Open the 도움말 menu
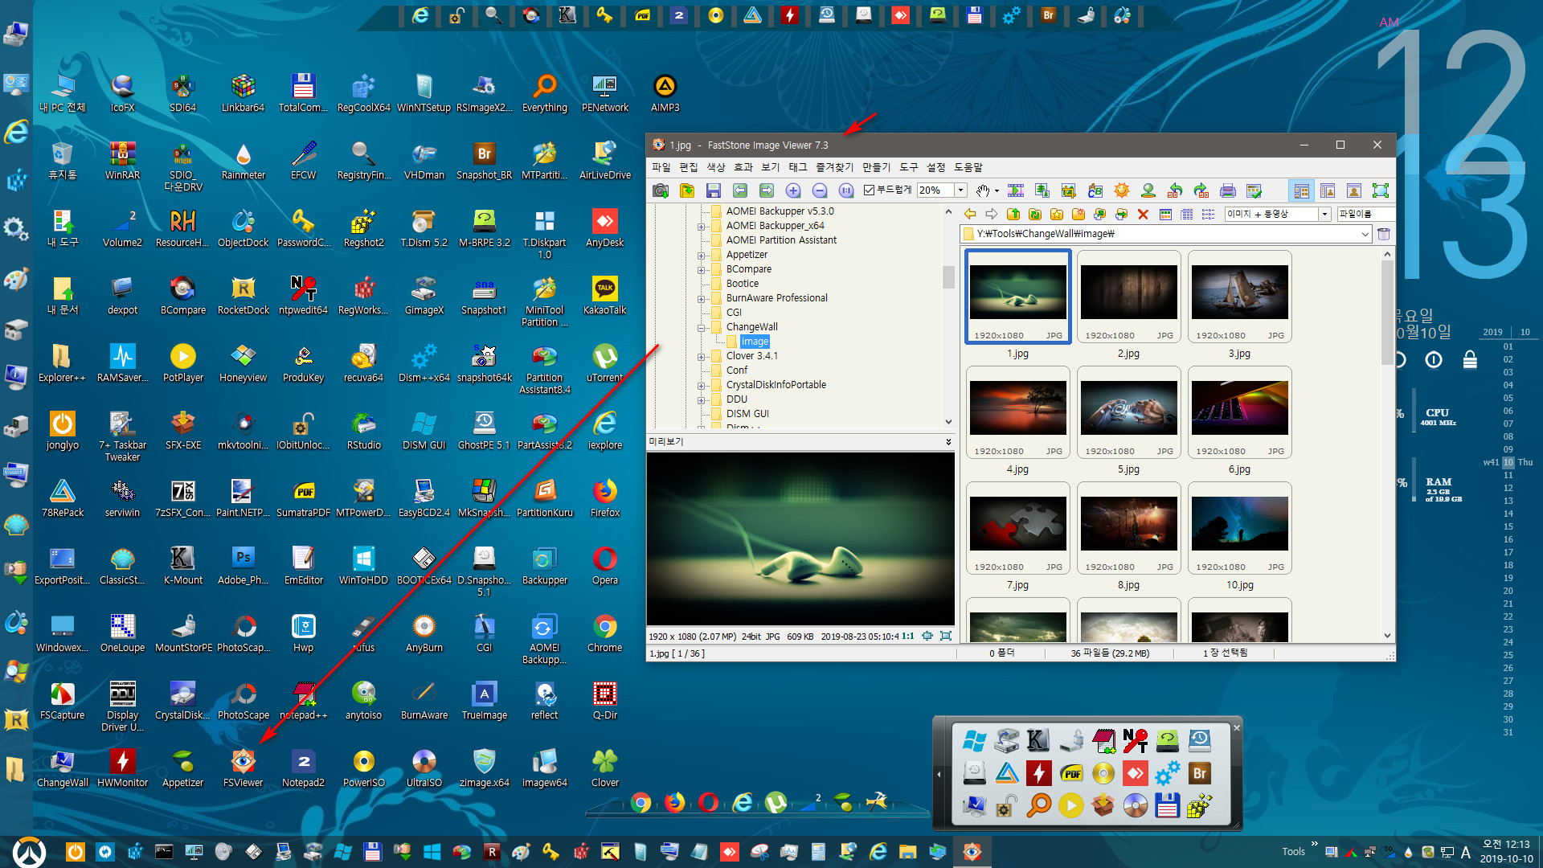The image size is (1543, 868). [968, 167]
